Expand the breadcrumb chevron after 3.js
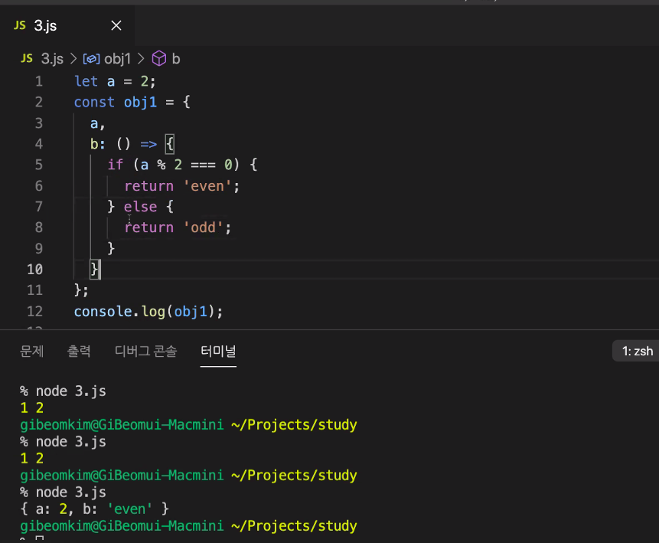The image size is (659, 543). [73, 59]
